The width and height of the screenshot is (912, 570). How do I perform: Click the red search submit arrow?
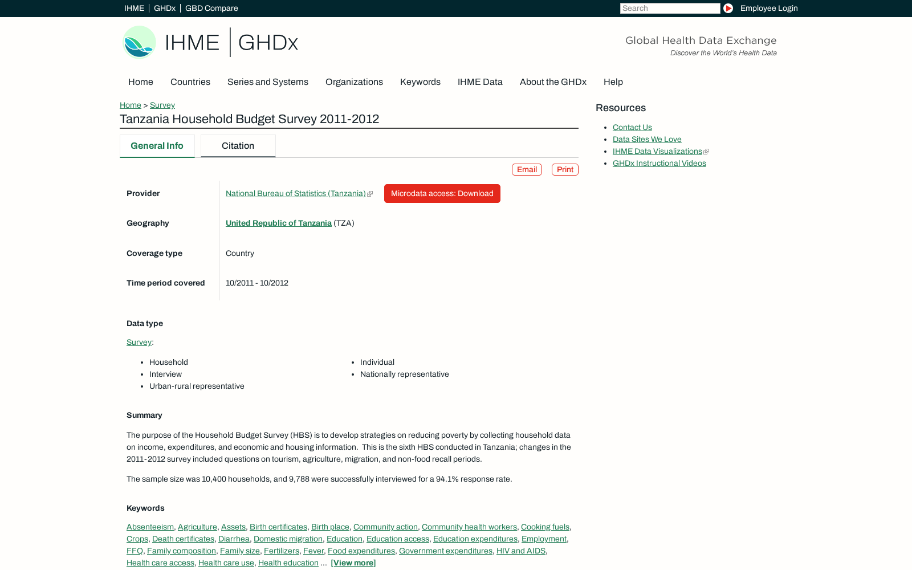pyautogui.click(x=728, y=8)
